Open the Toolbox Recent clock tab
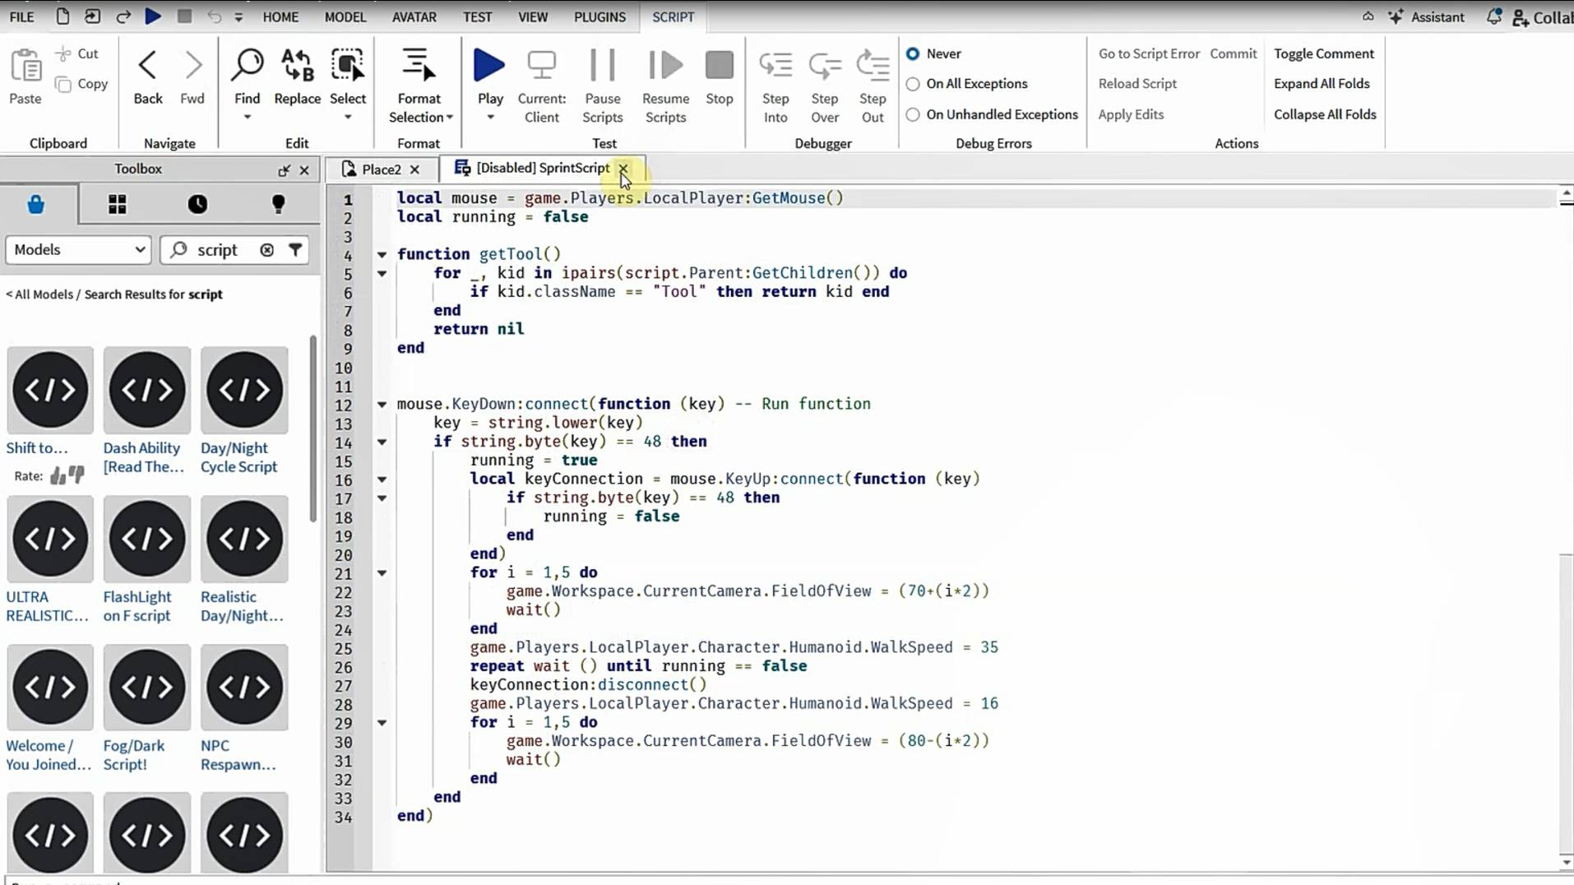1574x885 pixels. coord(197,204)
